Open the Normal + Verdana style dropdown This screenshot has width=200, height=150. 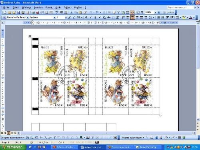(28, 18)
